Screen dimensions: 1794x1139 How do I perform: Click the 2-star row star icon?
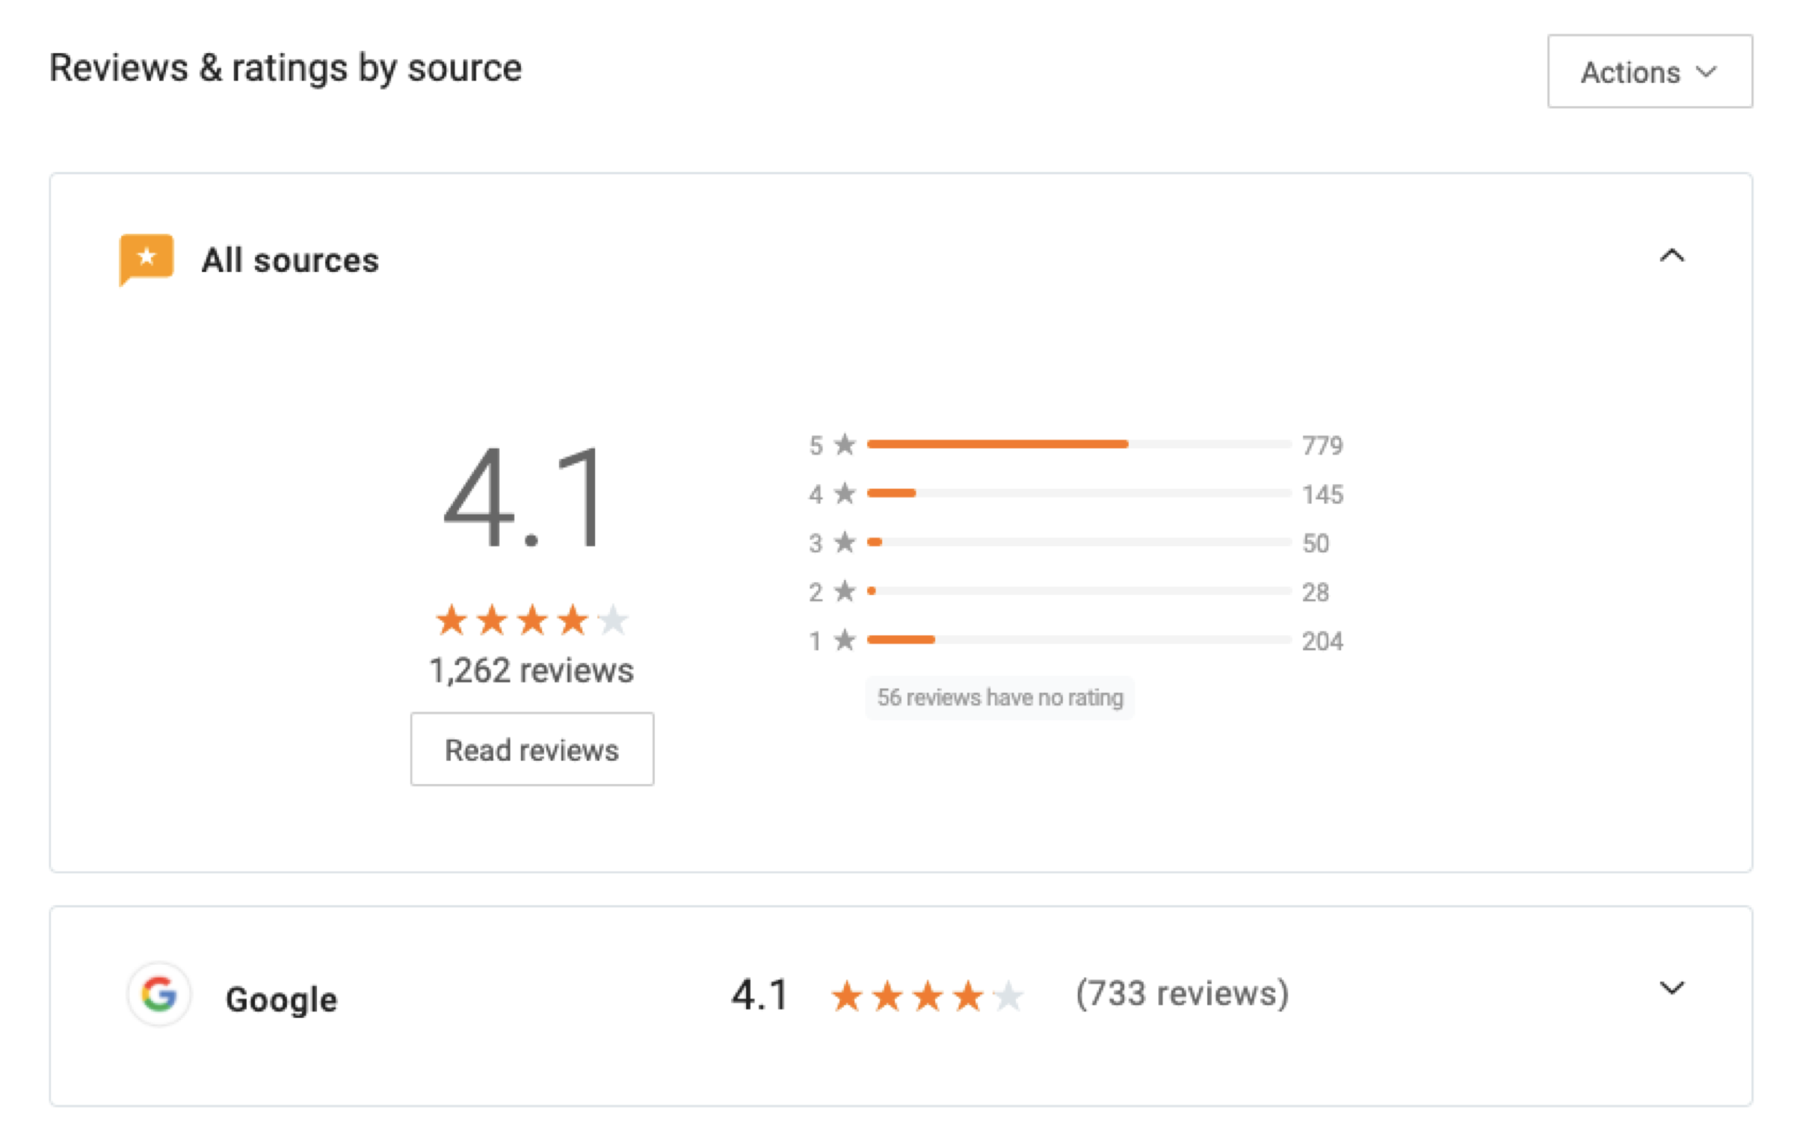tap(844, 591)
